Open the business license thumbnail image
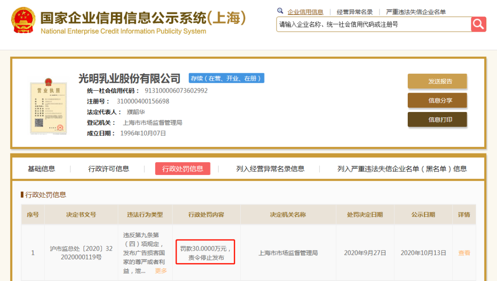Viewport: 497px width, 281px height. point(48,106)
